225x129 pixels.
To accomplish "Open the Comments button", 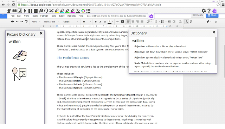I will tap(198, 15).
